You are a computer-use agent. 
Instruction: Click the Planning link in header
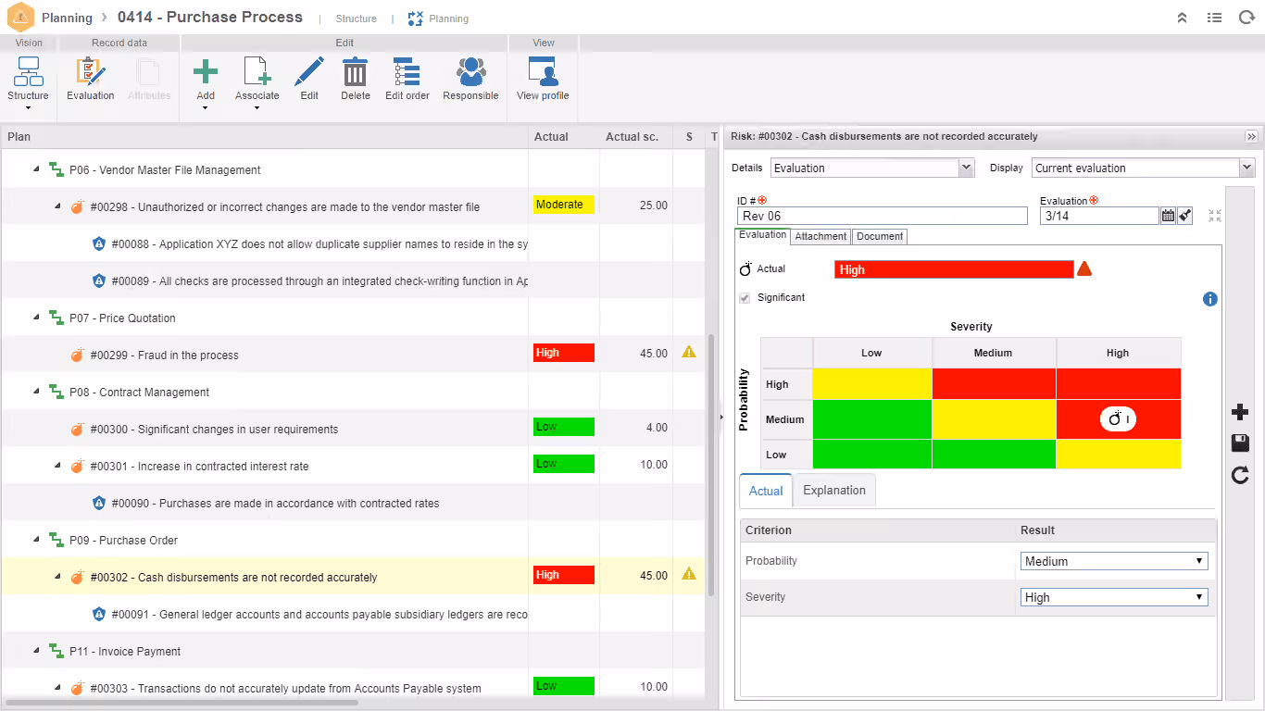pyautogui.click(x=438, y=19)
